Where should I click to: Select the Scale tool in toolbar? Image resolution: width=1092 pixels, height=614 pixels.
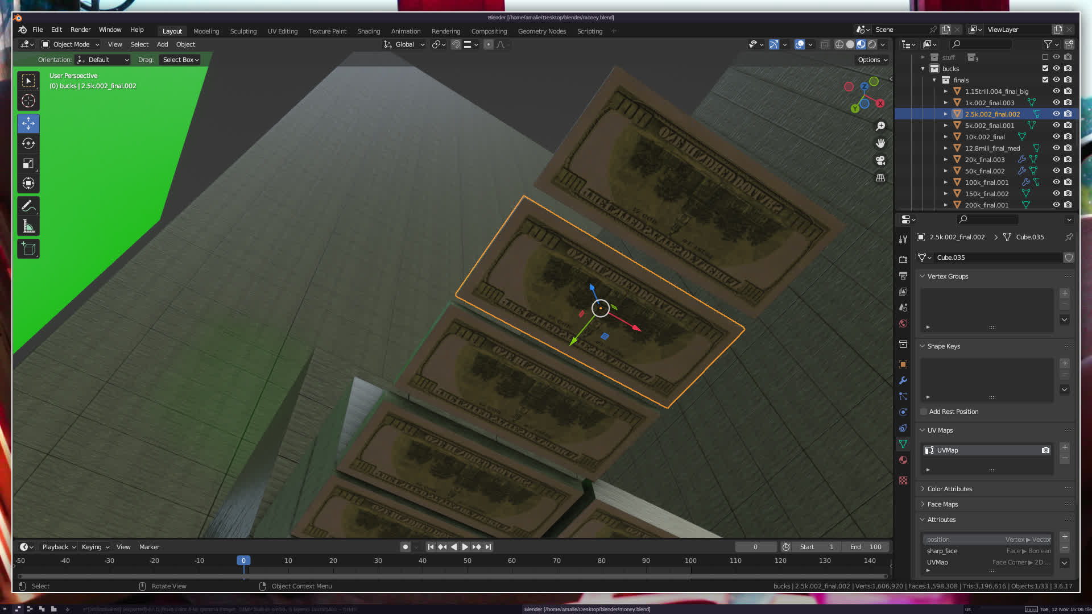pos(28,164)
